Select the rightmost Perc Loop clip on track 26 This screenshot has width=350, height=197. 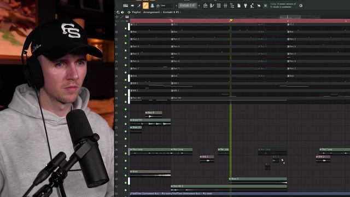coord(335,151)
